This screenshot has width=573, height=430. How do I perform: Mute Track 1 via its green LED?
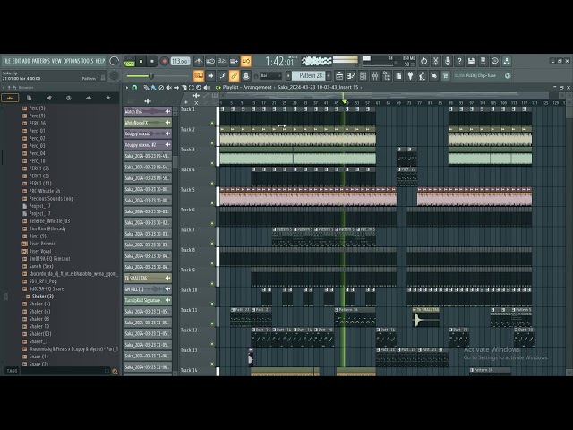(212, 123)
